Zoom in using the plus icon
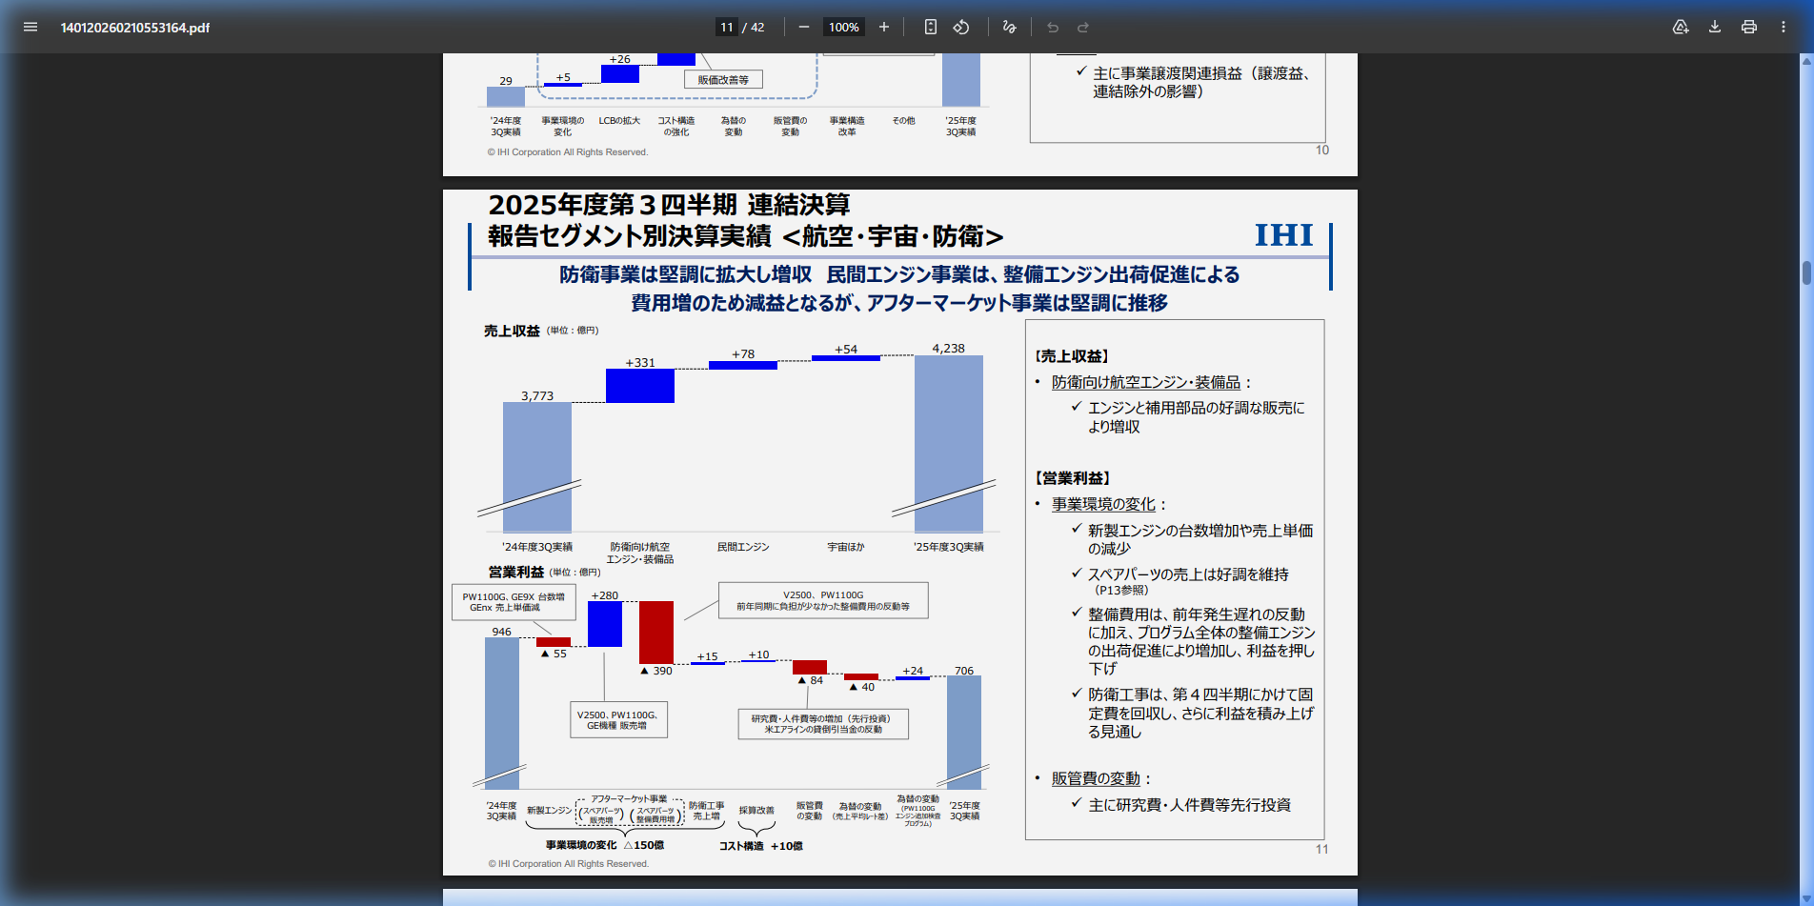This screenshot has height=906, width=1814. [x=883, y=27]
